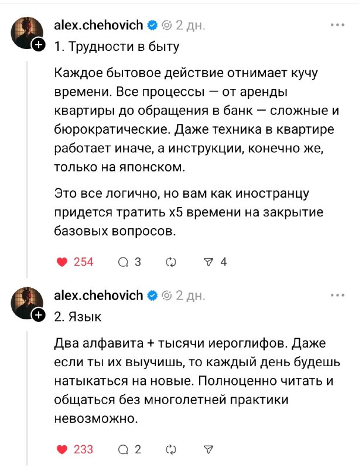The height and width of the screenshot is (468, 359).
Task: Open alex.chehovich profile from second post username
Action: [98, 295]
